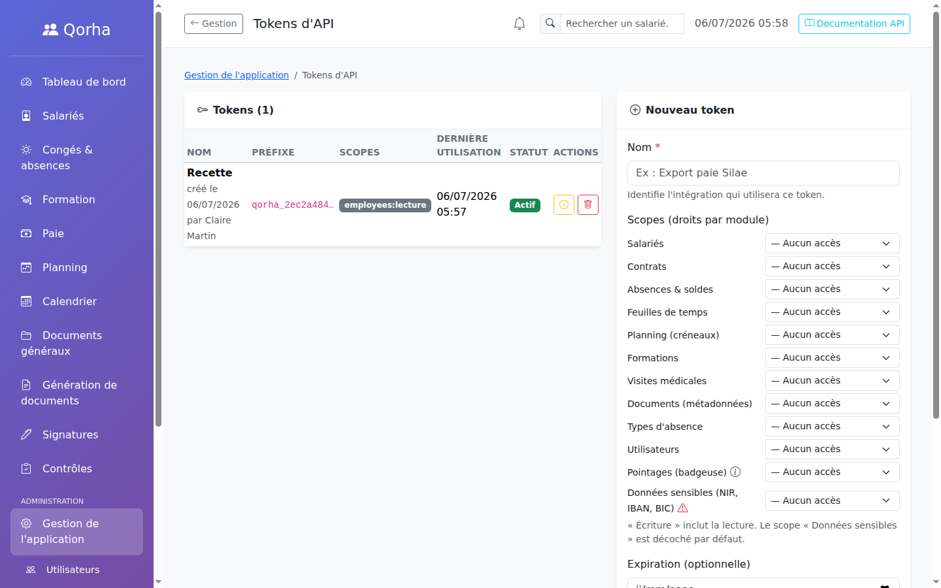Screen dimensions: 941x588
Task: Go to Signatures in the sidebar
Action: 76,434
